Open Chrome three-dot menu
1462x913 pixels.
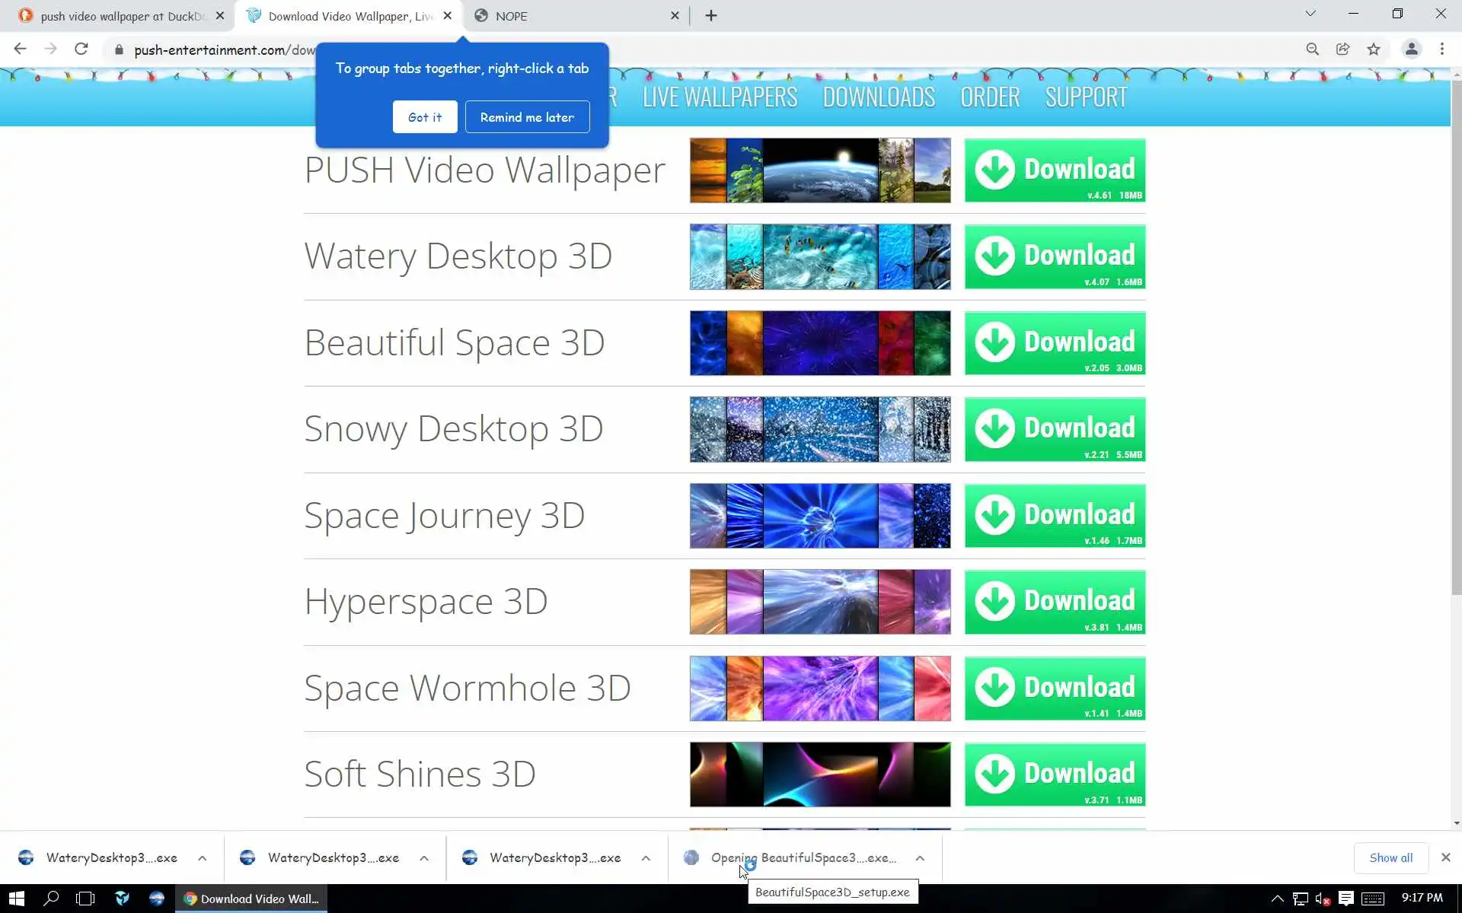[x=1441, y=49]
